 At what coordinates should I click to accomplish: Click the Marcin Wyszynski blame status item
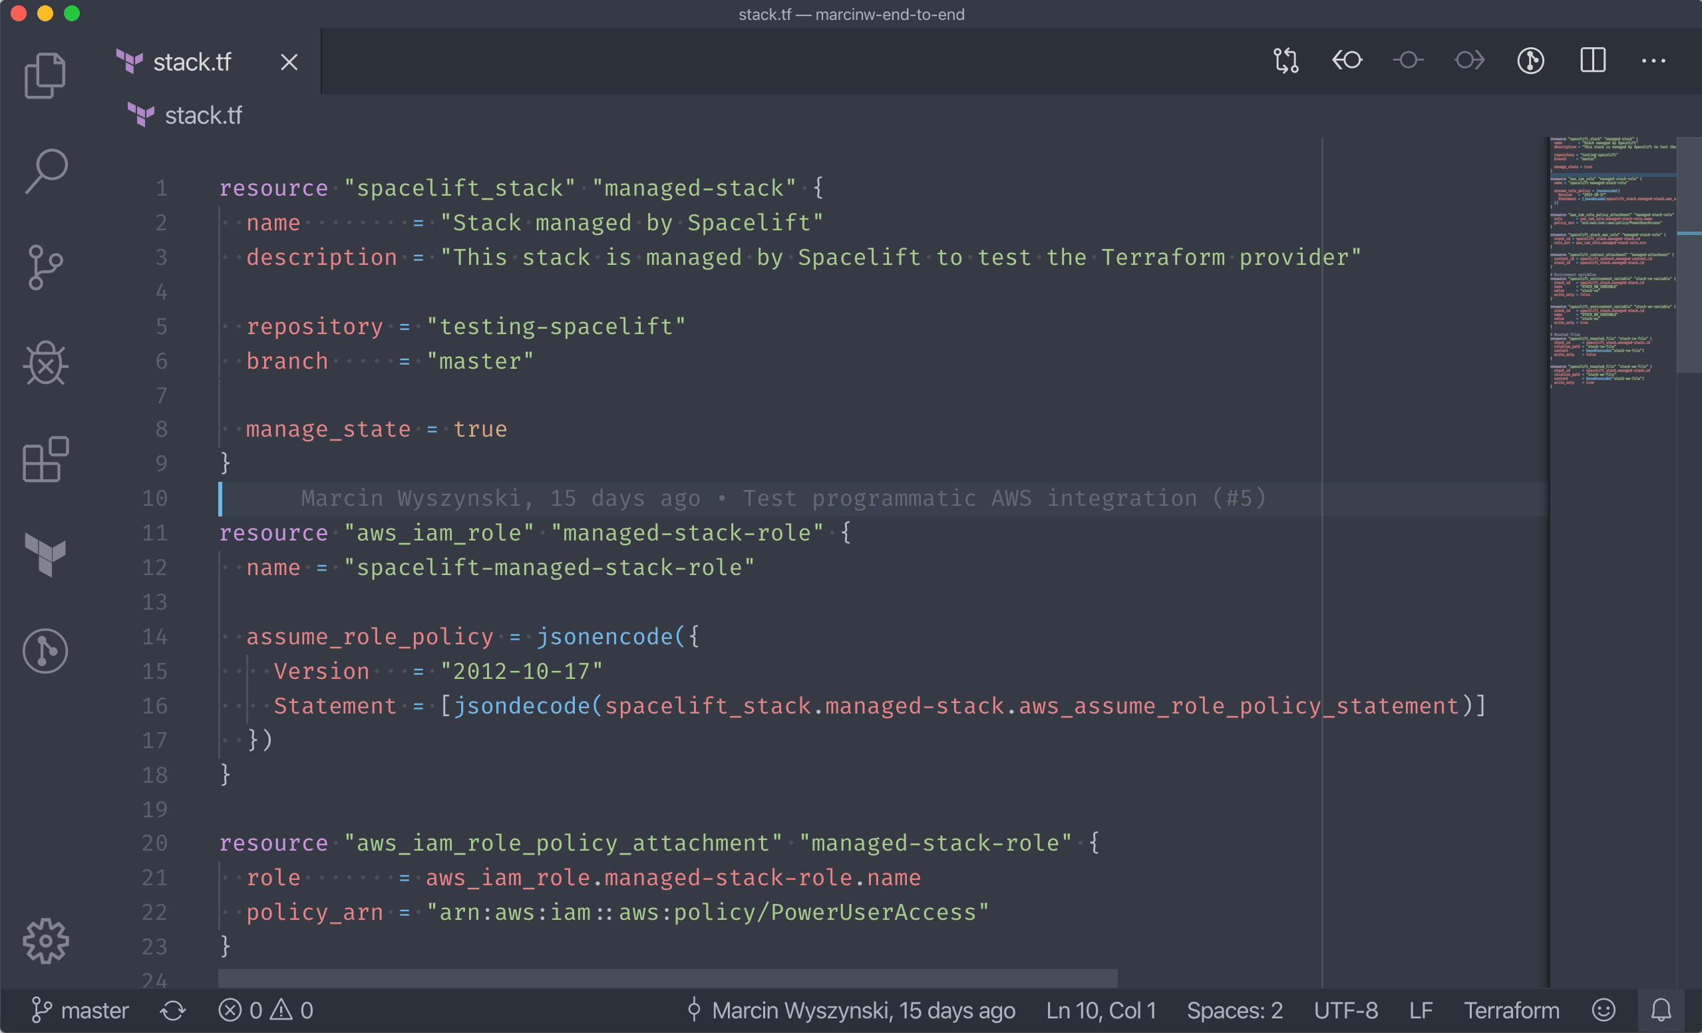[x=851, y=1010]
